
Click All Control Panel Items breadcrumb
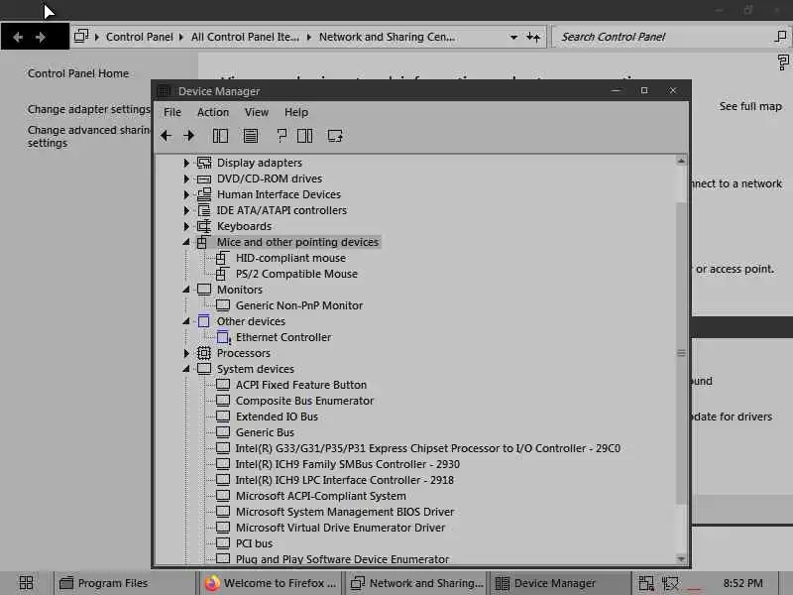click(245, 37)
